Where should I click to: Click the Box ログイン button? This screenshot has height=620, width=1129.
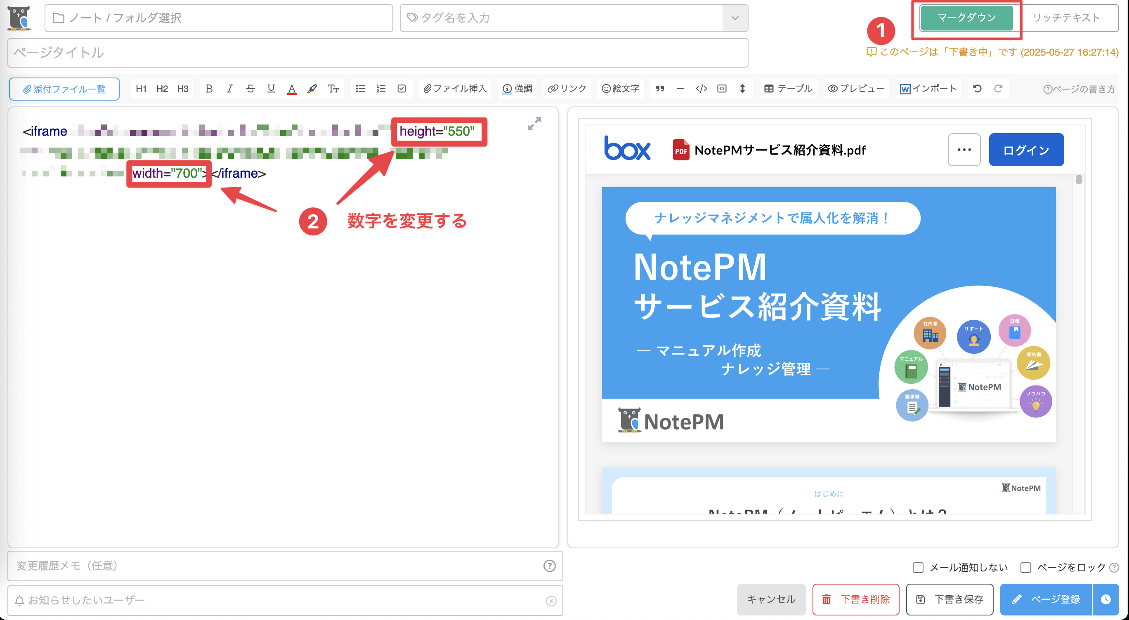[1026, 150]
